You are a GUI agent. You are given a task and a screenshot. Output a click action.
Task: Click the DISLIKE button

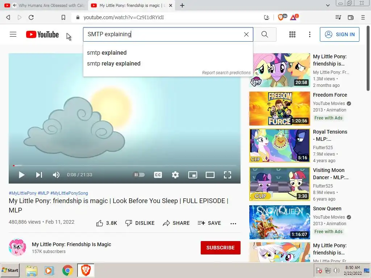click(x=140, y=223)
